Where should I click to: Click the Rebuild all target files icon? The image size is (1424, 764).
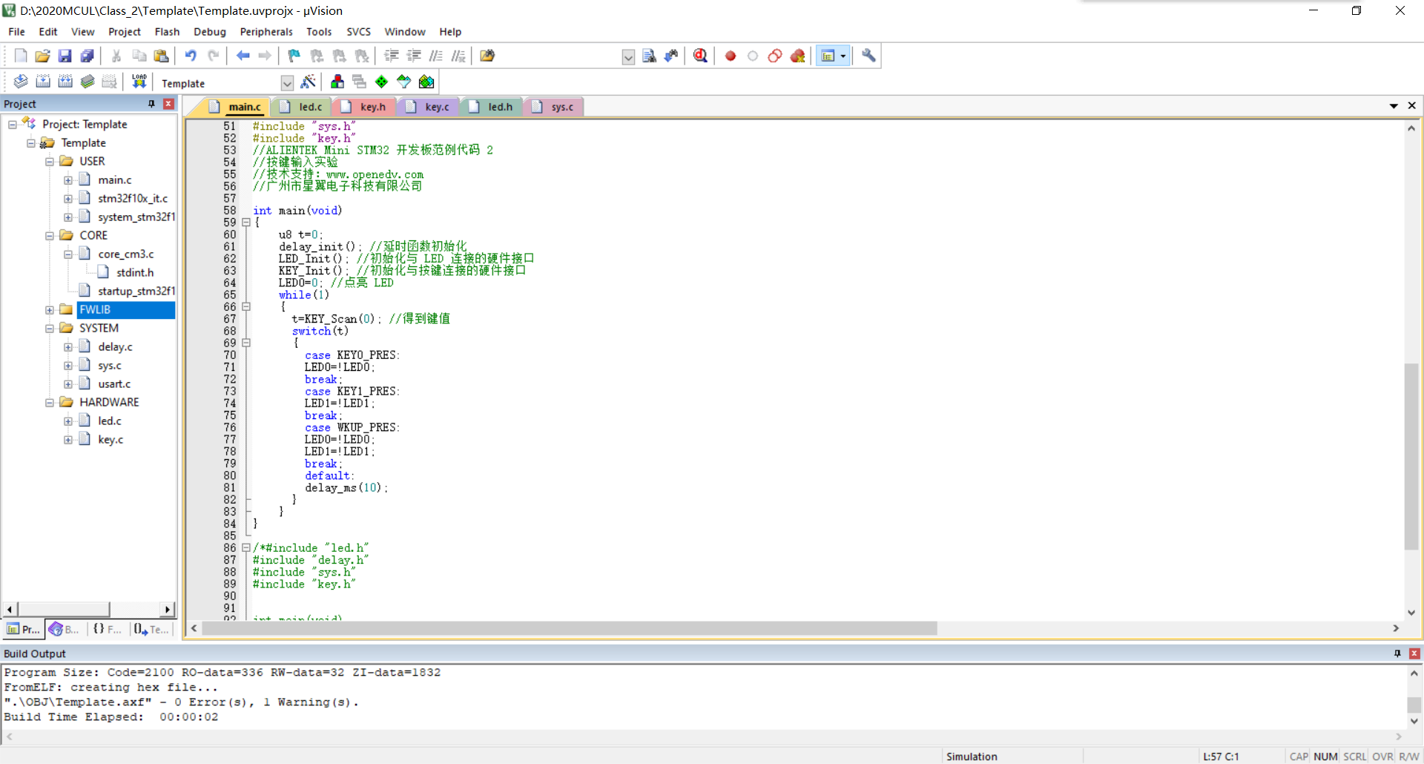coord(65,82)
